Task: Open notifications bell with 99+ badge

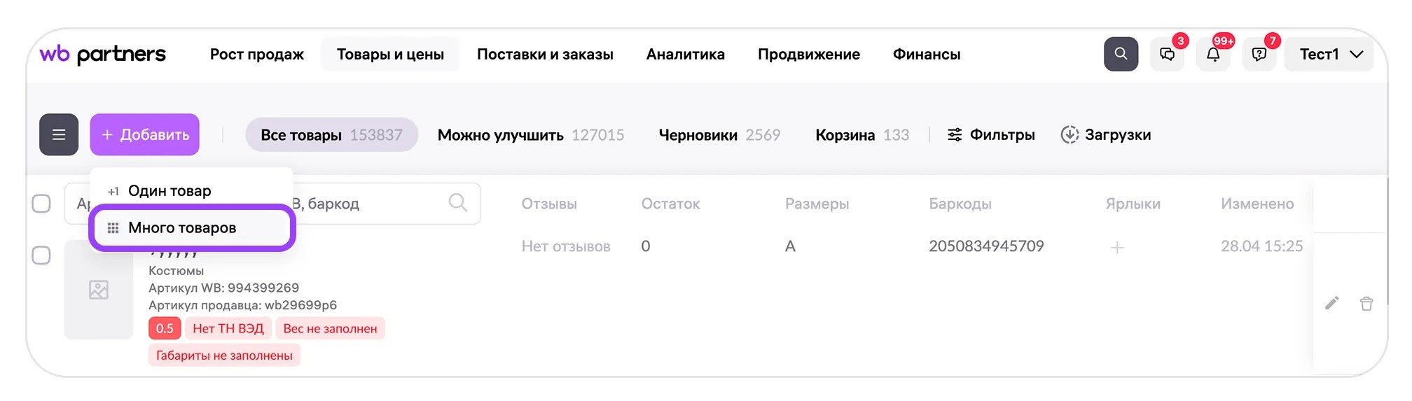Action: pyautogui.click(x=1213, y=54)
